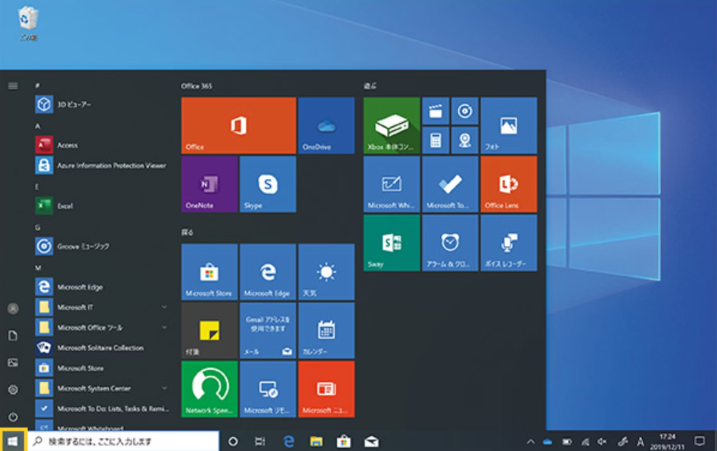Open the red Microsoft news tile

[326, 389]
